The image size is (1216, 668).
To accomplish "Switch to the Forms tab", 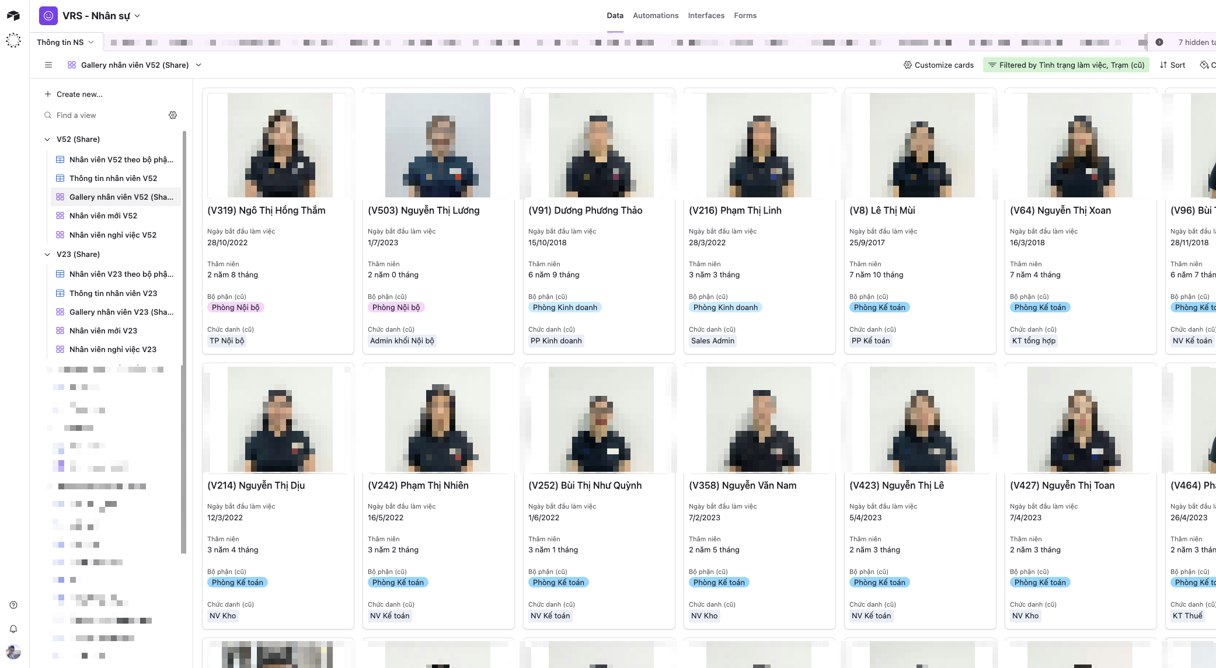I will tap(745, 16).
